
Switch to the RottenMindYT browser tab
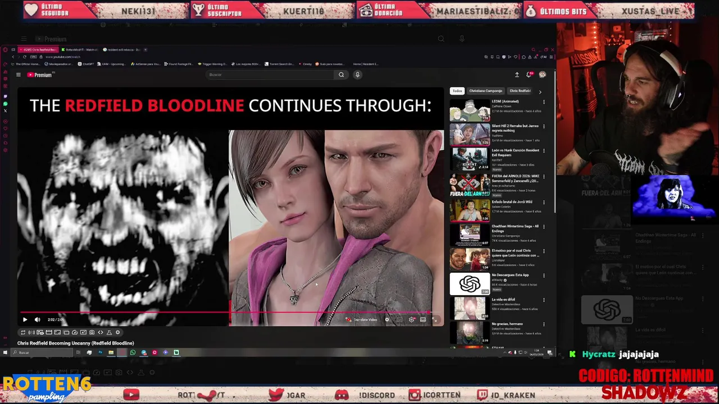pyautogui.click(x=80, y=49)
